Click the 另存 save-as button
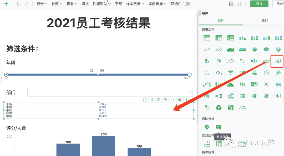Viewport: 284px width, 156px height. pos(278,4)
